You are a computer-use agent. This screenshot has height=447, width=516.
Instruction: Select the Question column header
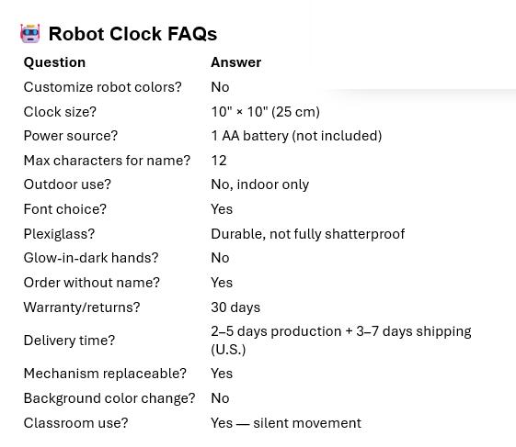54,62
